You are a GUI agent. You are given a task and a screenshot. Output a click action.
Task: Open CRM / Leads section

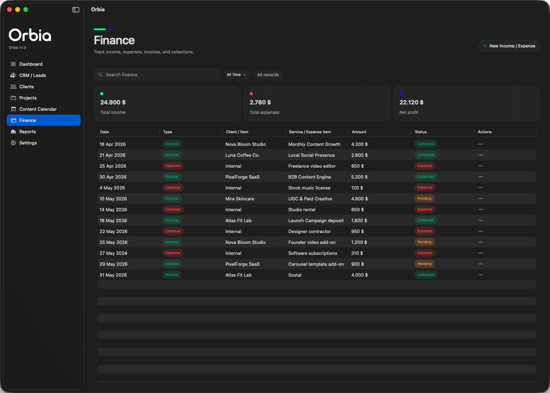point(44,75)
